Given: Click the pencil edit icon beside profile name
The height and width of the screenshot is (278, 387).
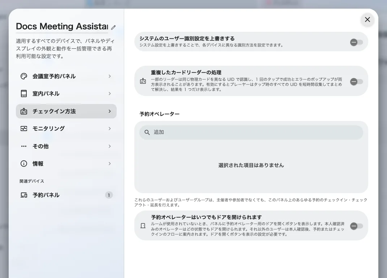Looking at the screenshot, I should click(113, 27).
